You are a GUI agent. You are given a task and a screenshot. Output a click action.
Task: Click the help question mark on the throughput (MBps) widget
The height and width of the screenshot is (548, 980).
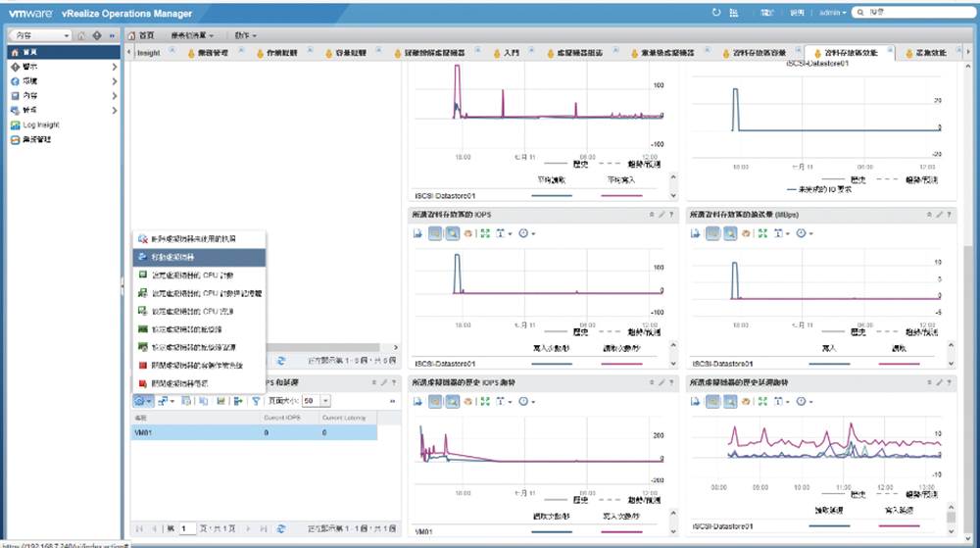[949, 215]
